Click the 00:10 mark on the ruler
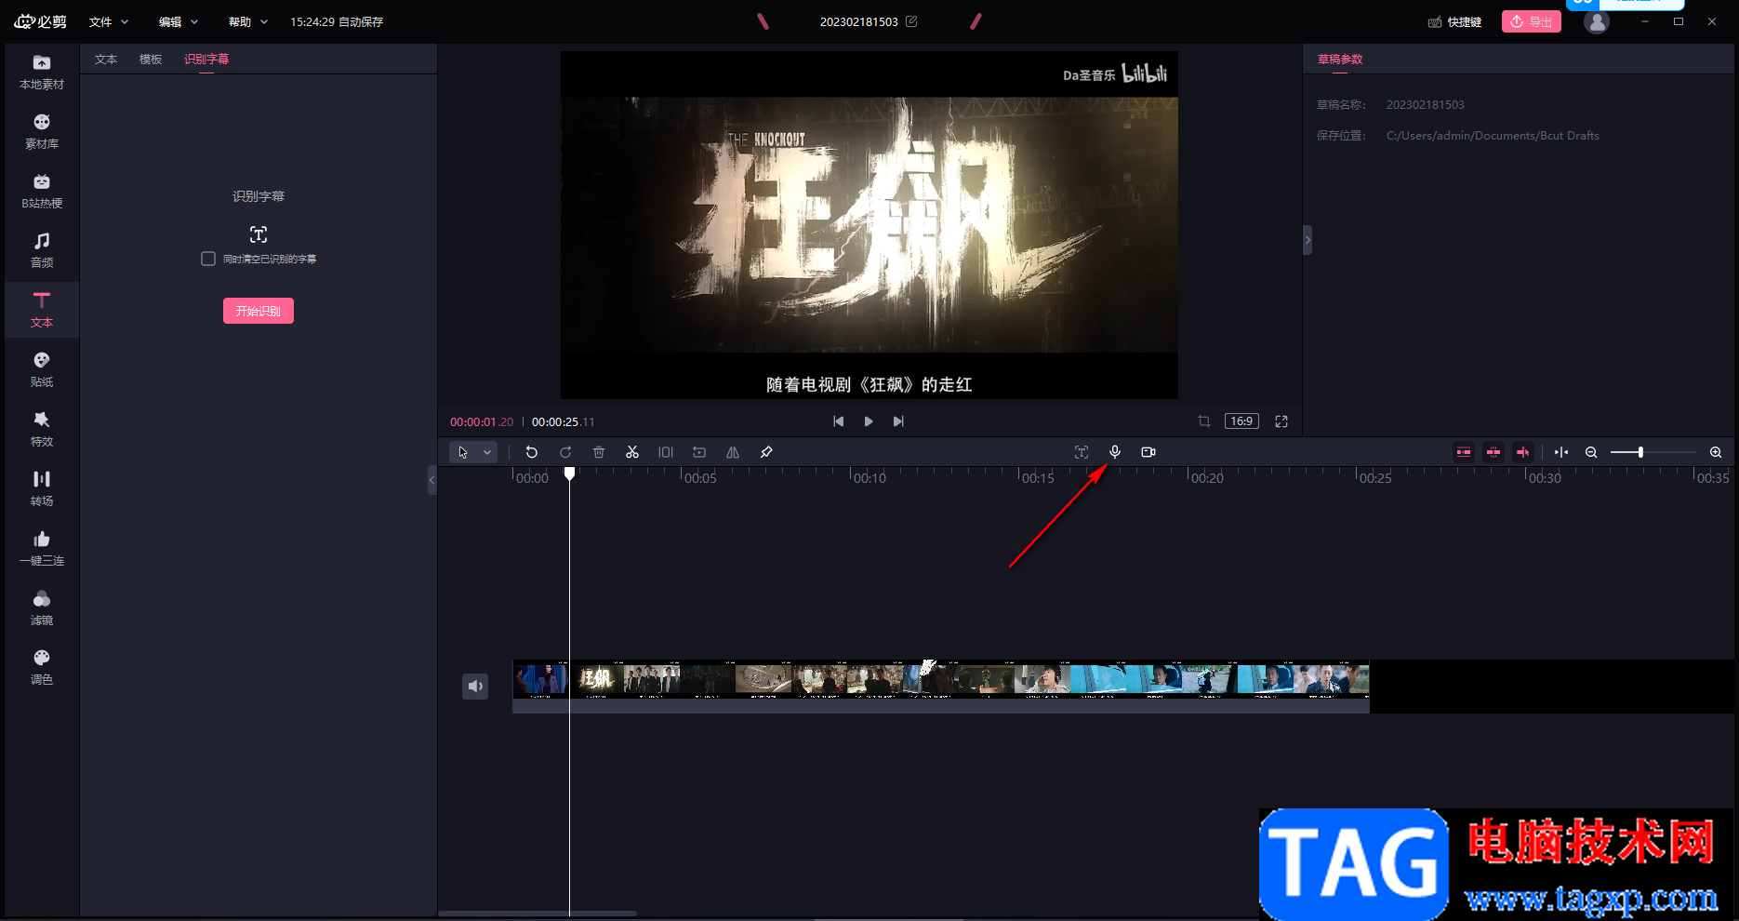Viewport: 1739px width, 921px height. pyautogui.click(x=869, y=478)
